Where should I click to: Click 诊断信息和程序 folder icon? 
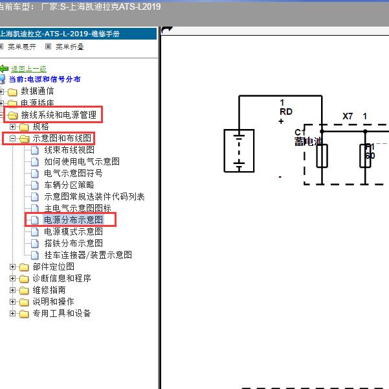click(x=24, y=279)
